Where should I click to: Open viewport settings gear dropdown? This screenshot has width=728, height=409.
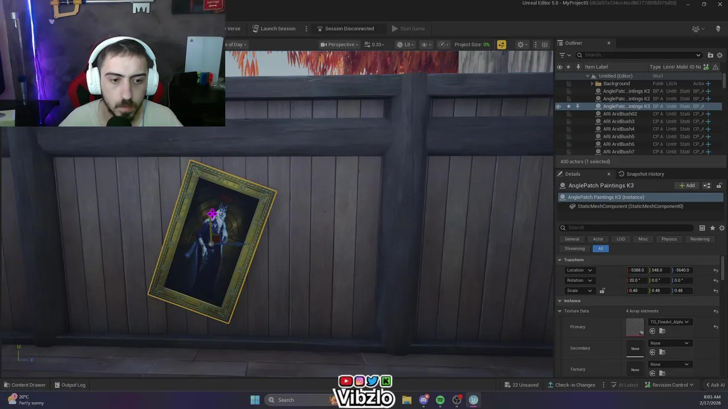pos(522,45)
